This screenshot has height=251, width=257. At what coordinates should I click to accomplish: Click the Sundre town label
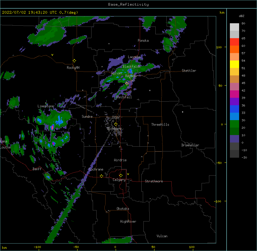(x=87, y=117)
